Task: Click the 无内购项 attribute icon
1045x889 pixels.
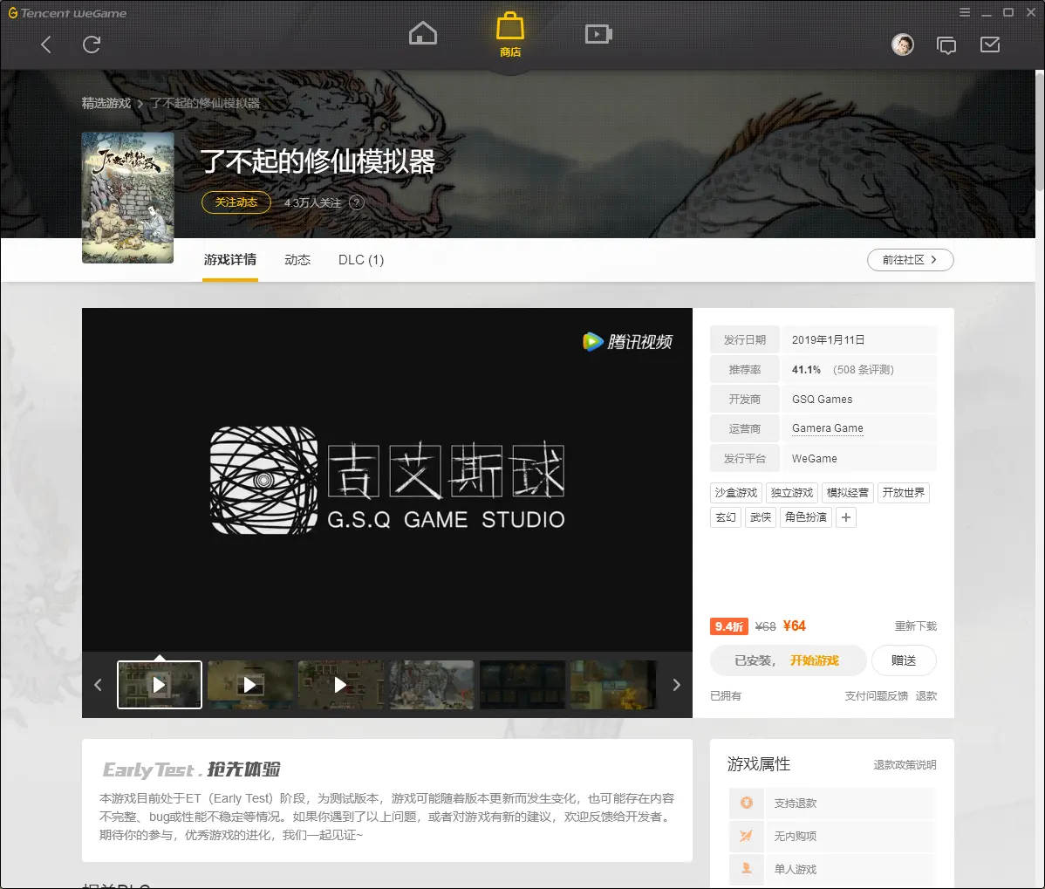Action: [x=747, y=836]
